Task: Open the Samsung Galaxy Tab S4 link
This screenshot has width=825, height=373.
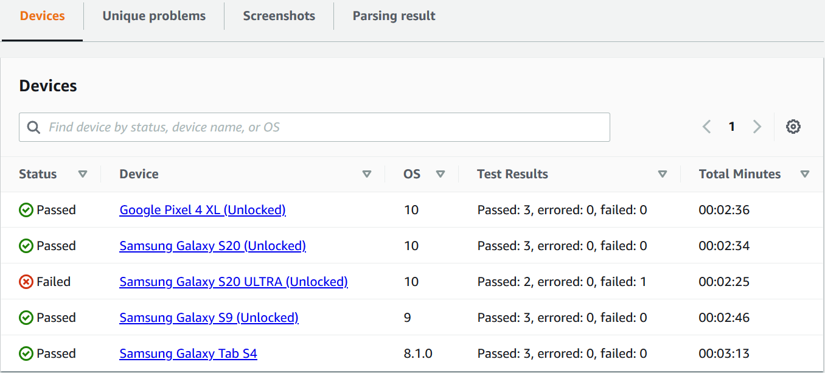Action: [x=188, y=353]
